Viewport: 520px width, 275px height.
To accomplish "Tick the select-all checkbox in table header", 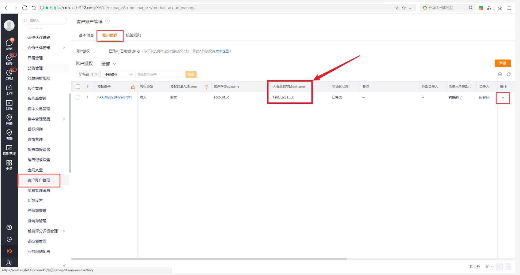I will [78, 87].
